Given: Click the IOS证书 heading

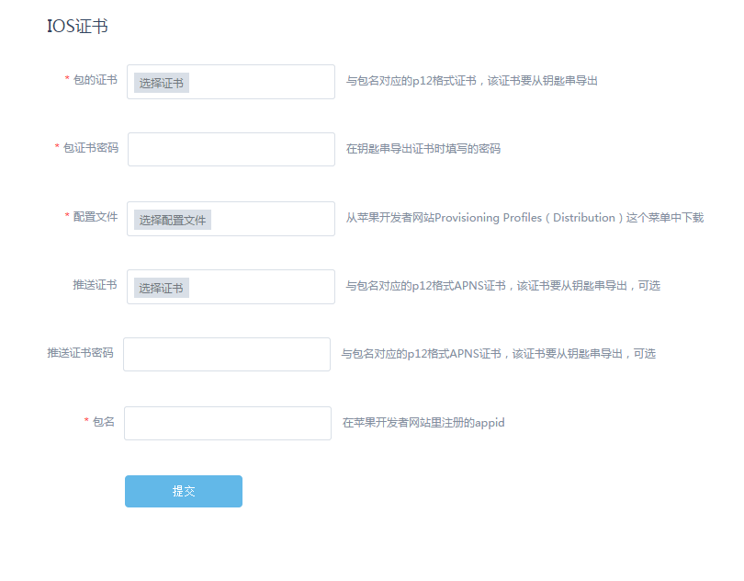Looking at the screenshot, I should click(77, 27).
